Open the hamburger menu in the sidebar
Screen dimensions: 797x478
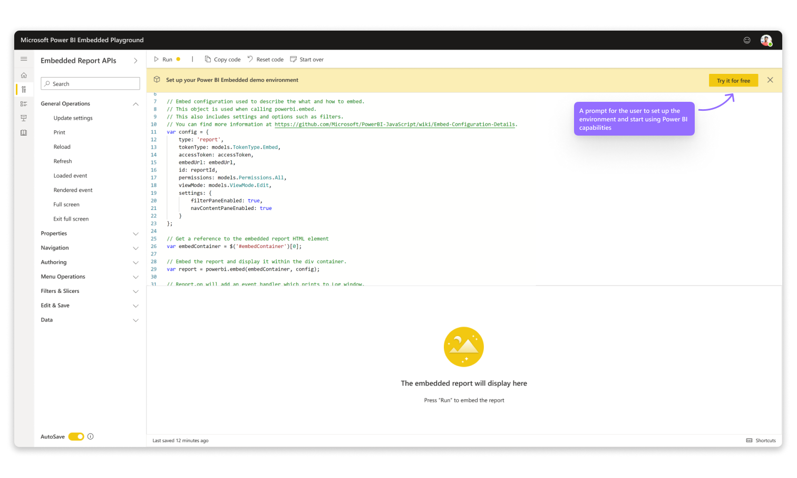[24, 59]
